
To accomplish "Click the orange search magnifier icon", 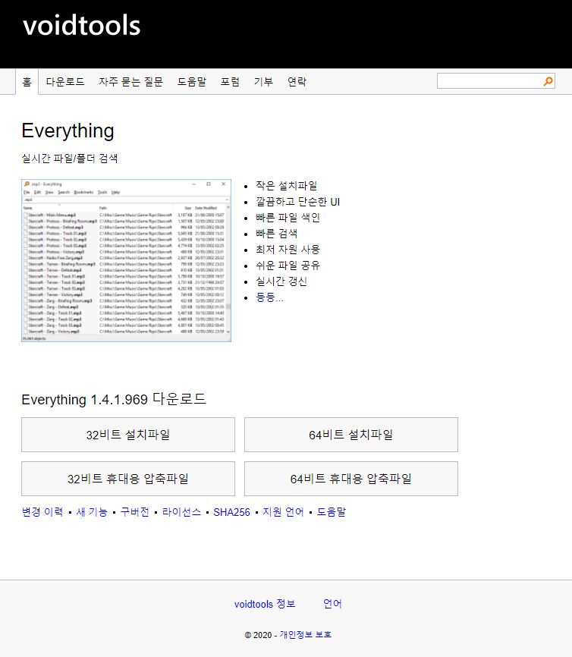I will click(548, 81).
